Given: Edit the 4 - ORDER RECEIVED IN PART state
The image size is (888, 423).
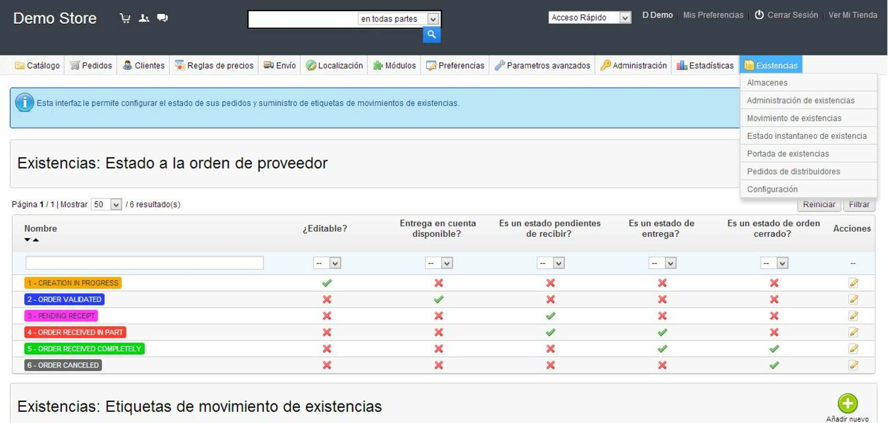Looking at the screenshot, I should (x=853, y=332).
